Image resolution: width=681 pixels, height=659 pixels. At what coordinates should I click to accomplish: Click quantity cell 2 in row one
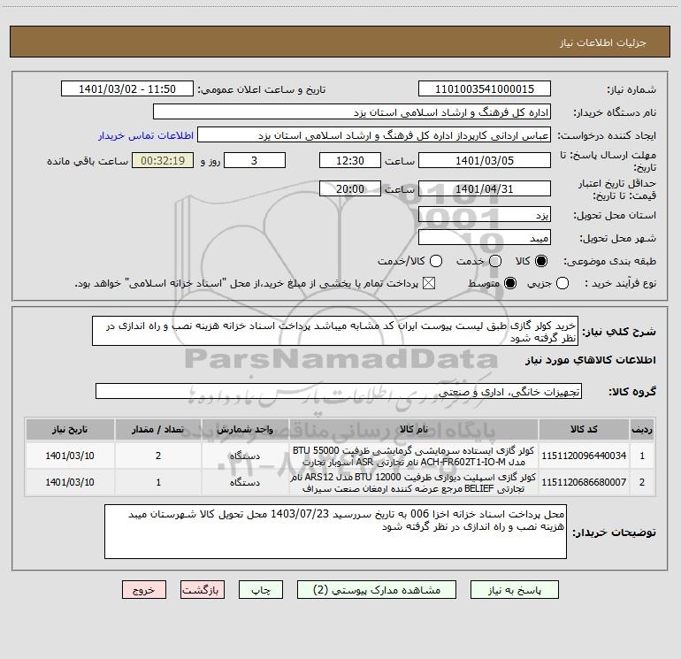(158, 456)
